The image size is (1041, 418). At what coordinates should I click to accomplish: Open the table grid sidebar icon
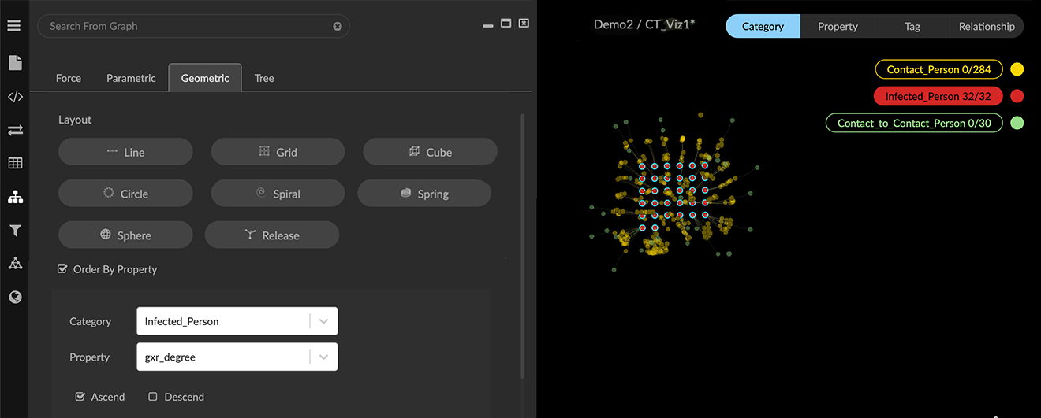(15, 164)
